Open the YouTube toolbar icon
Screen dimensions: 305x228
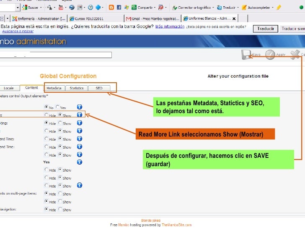point(61,8)
